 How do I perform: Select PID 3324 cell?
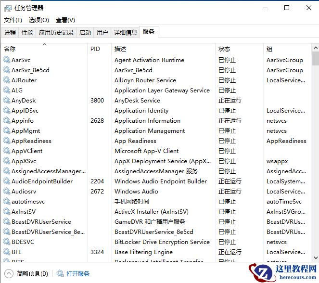click(x=97, y=252)
